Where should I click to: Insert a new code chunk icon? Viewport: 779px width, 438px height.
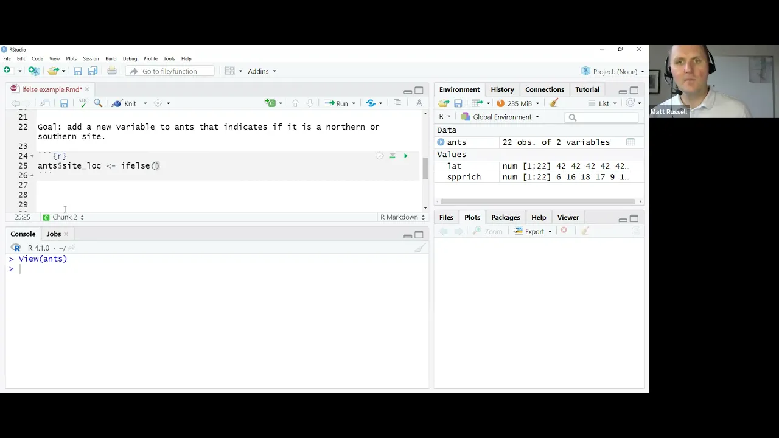point(270,103)
